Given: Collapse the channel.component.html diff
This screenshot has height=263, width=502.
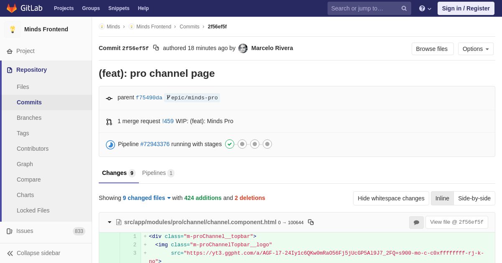Looking at the screenshot, I should (110, 222).
